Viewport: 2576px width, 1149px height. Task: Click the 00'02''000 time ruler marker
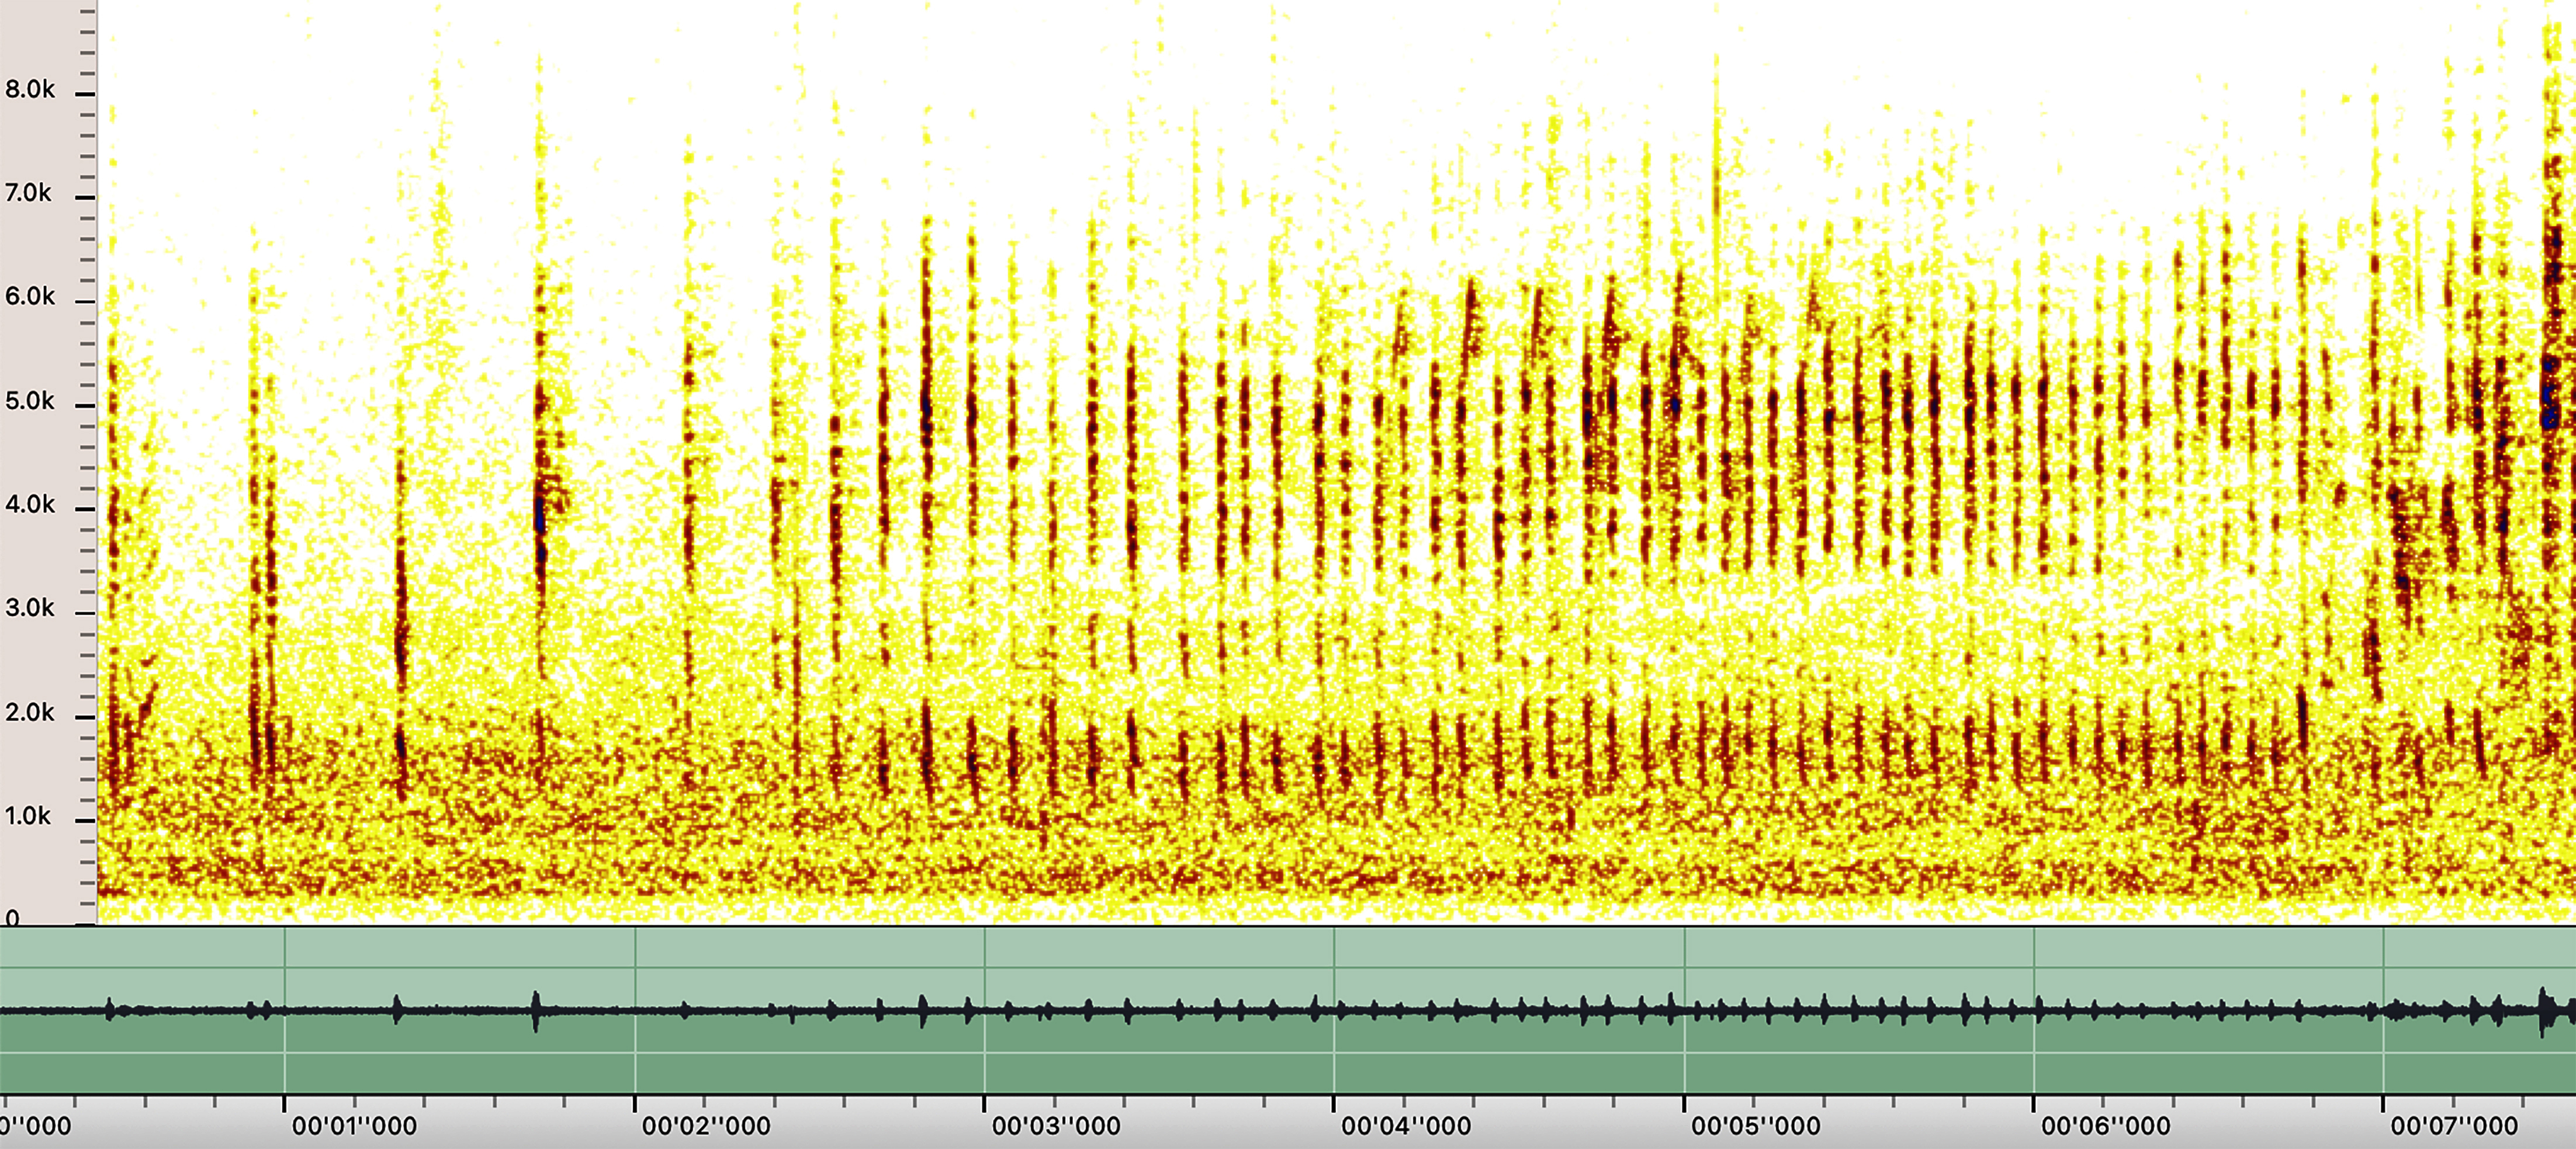pos(705,1126)
